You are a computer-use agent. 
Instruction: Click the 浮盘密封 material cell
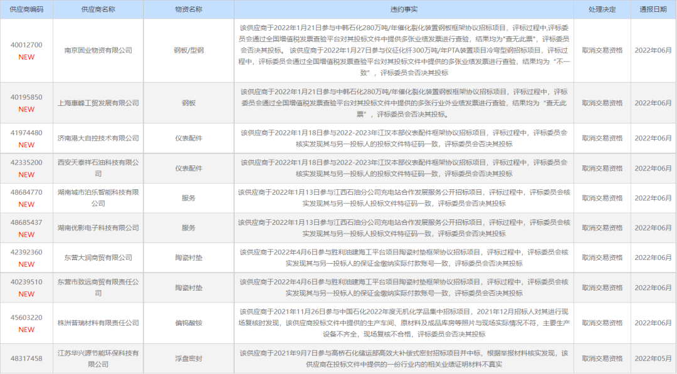(189, 358)
